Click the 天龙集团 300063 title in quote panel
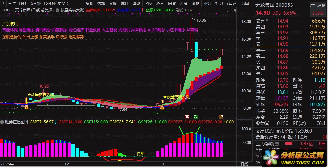The width and height of the screenshot is (329, 168). 274,5
